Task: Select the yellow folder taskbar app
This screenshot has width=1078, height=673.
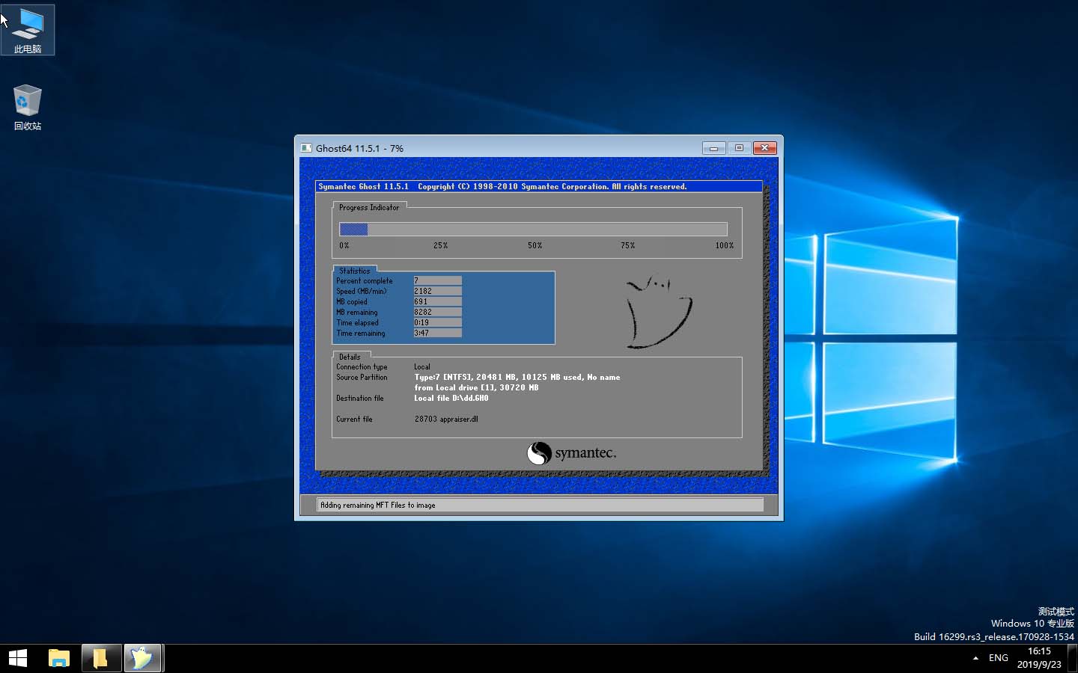Action: pyautogui.click(x=100, y=658)
